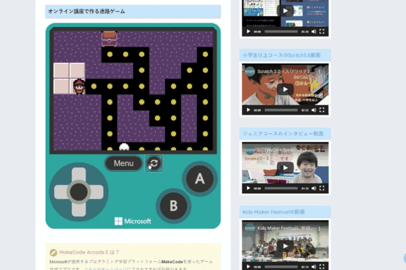
Task: Click the MakeCode Arcadeとは？ heading
Action: 89,252
